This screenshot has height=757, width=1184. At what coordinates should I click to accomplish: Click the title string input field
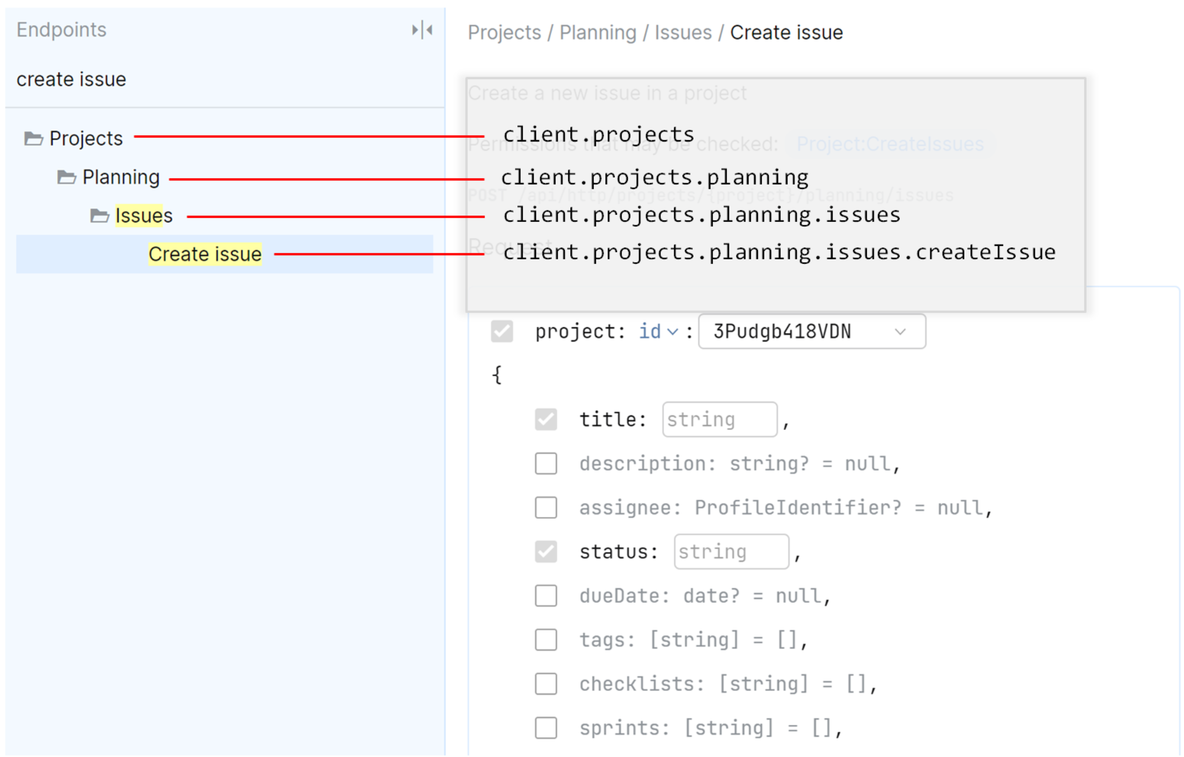[719, 419]
